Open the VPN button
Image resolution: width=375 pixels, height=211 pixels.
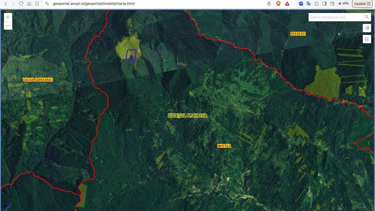click(343, 4)
